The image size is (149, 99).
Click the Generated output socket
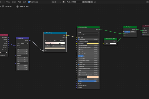[x=8, y=37]
